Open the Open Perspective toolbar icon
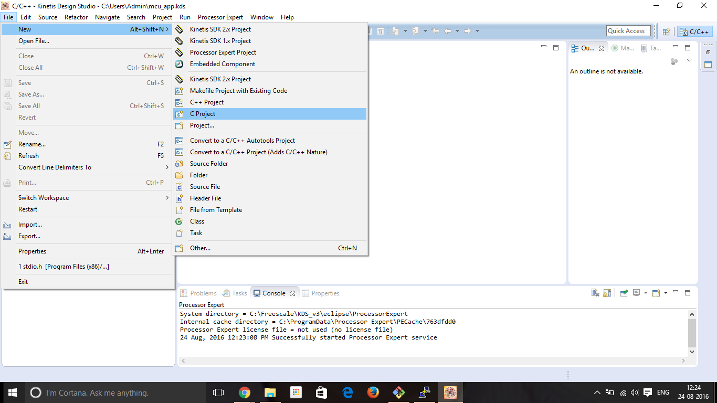The image size is (717, 403). coord(666,31)
